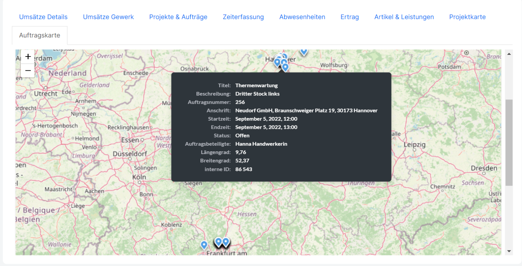Click the Dresden label on map

coord(484,168)
